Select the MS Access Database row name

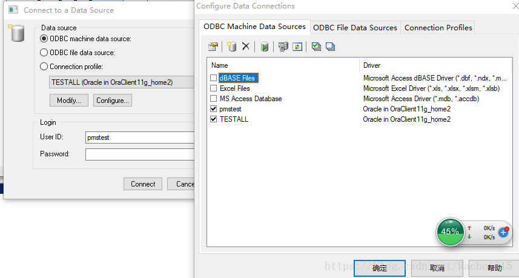tap(251, 99)
